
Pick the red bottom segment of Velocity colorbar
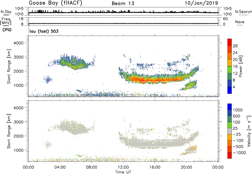click(x=230, y=155)
